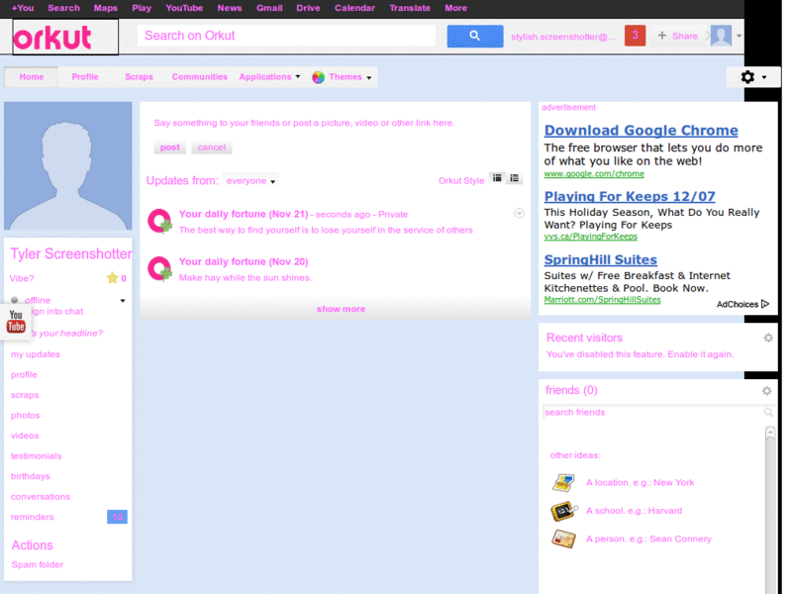The width and height of the screenshot is (792, 594).
Task: Open the More menu in top bar
Action: click(455, 8)
